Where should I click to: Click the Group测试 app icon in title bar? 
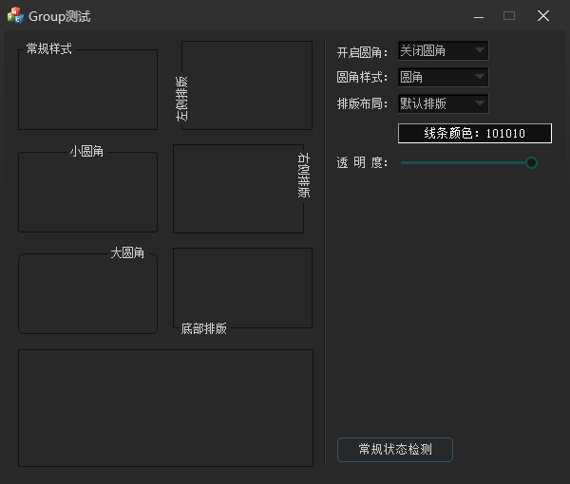(x=15, y=15)
